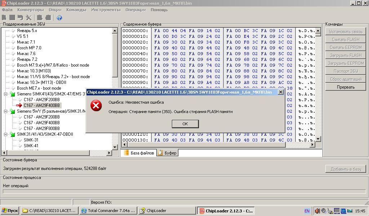Click the ECU list scroll down arrow
Viewport: 369px width, 216px height.
(x=115, y=147)
